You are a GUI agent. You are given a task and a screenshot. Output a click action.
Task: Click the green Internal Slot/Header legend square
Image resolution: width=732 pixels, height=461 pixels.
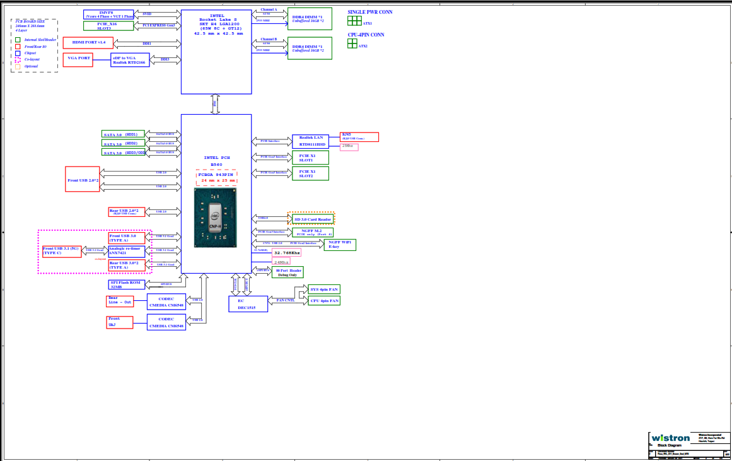(18, 40)
